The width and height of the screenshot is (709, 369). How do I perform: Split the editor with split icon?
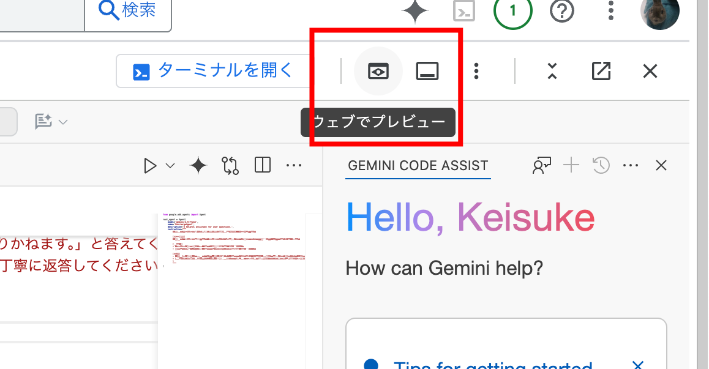[x=263, y=165]
